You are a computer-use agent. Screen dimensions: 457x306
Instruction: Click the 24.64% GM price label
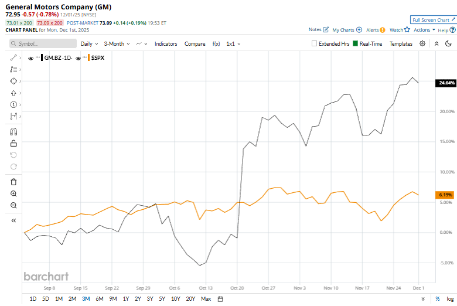click(446, 83)
